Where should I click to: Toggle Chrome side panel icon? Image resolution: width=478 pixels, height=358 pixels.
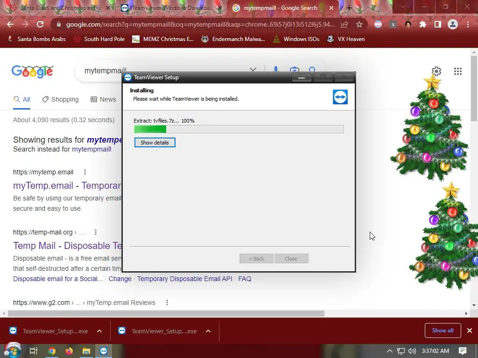[x=438, y=24]
